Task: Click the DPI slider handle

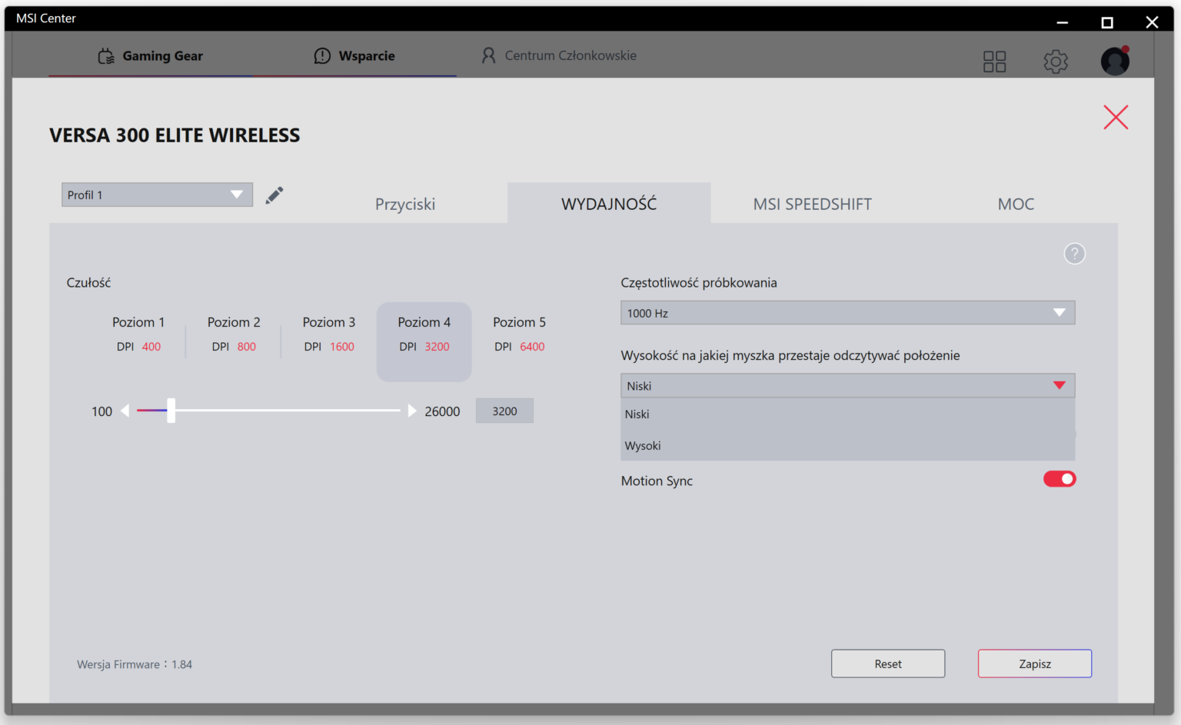Action: click(171, 411)
